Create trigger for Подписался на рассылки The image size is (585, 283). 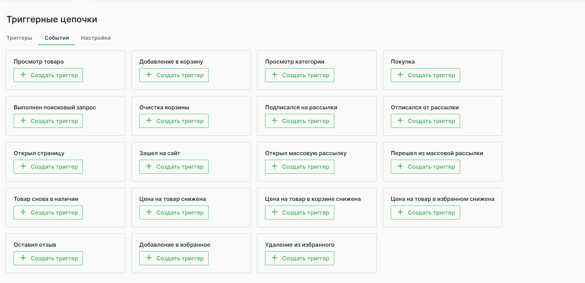pos(300,121)
